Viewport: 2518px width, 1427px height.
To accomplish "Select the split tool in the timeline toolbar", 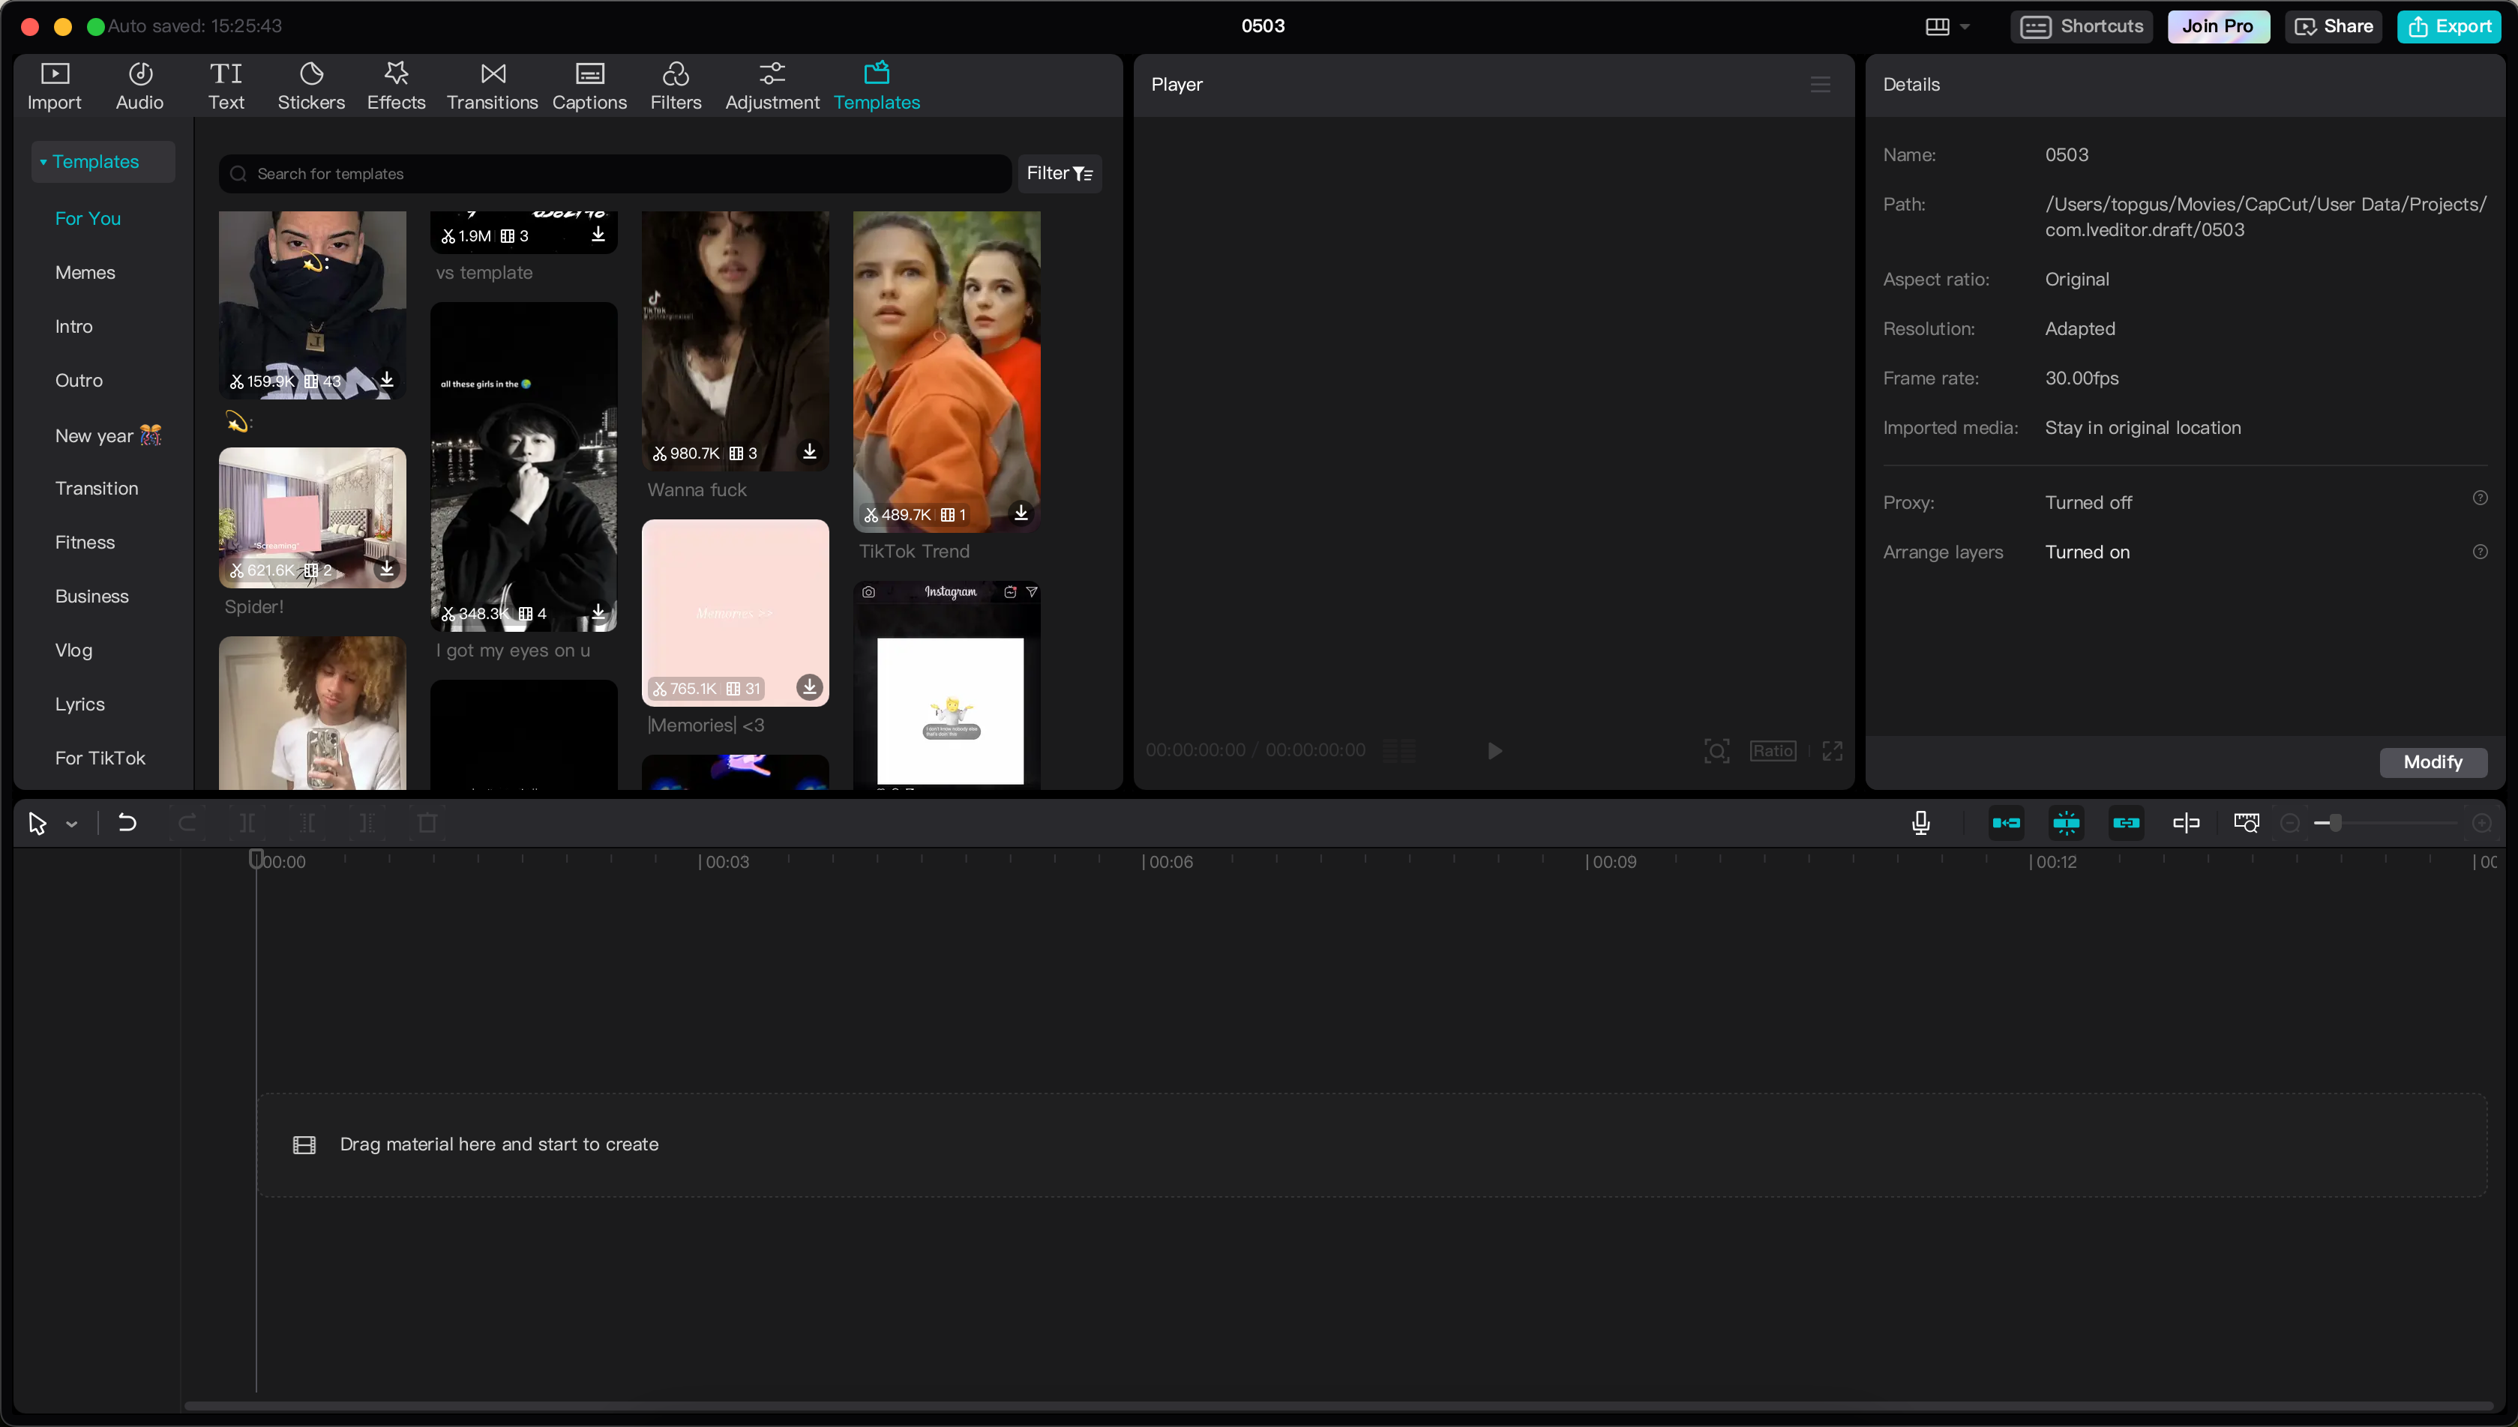I will tap(248, 822).
